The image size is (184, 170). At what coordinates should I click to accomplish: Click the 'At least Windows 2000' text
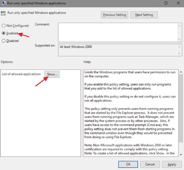pos(76,47)
